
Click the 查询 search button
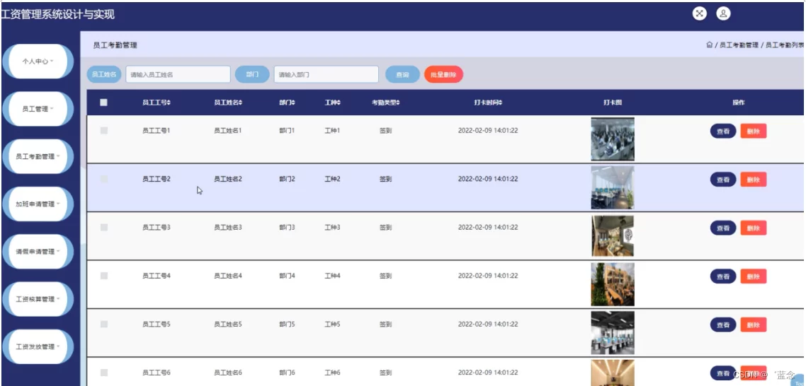[402, 74]
